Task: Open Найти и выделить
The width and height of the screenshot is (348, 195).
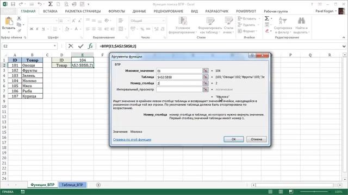Action: (301, 25)
